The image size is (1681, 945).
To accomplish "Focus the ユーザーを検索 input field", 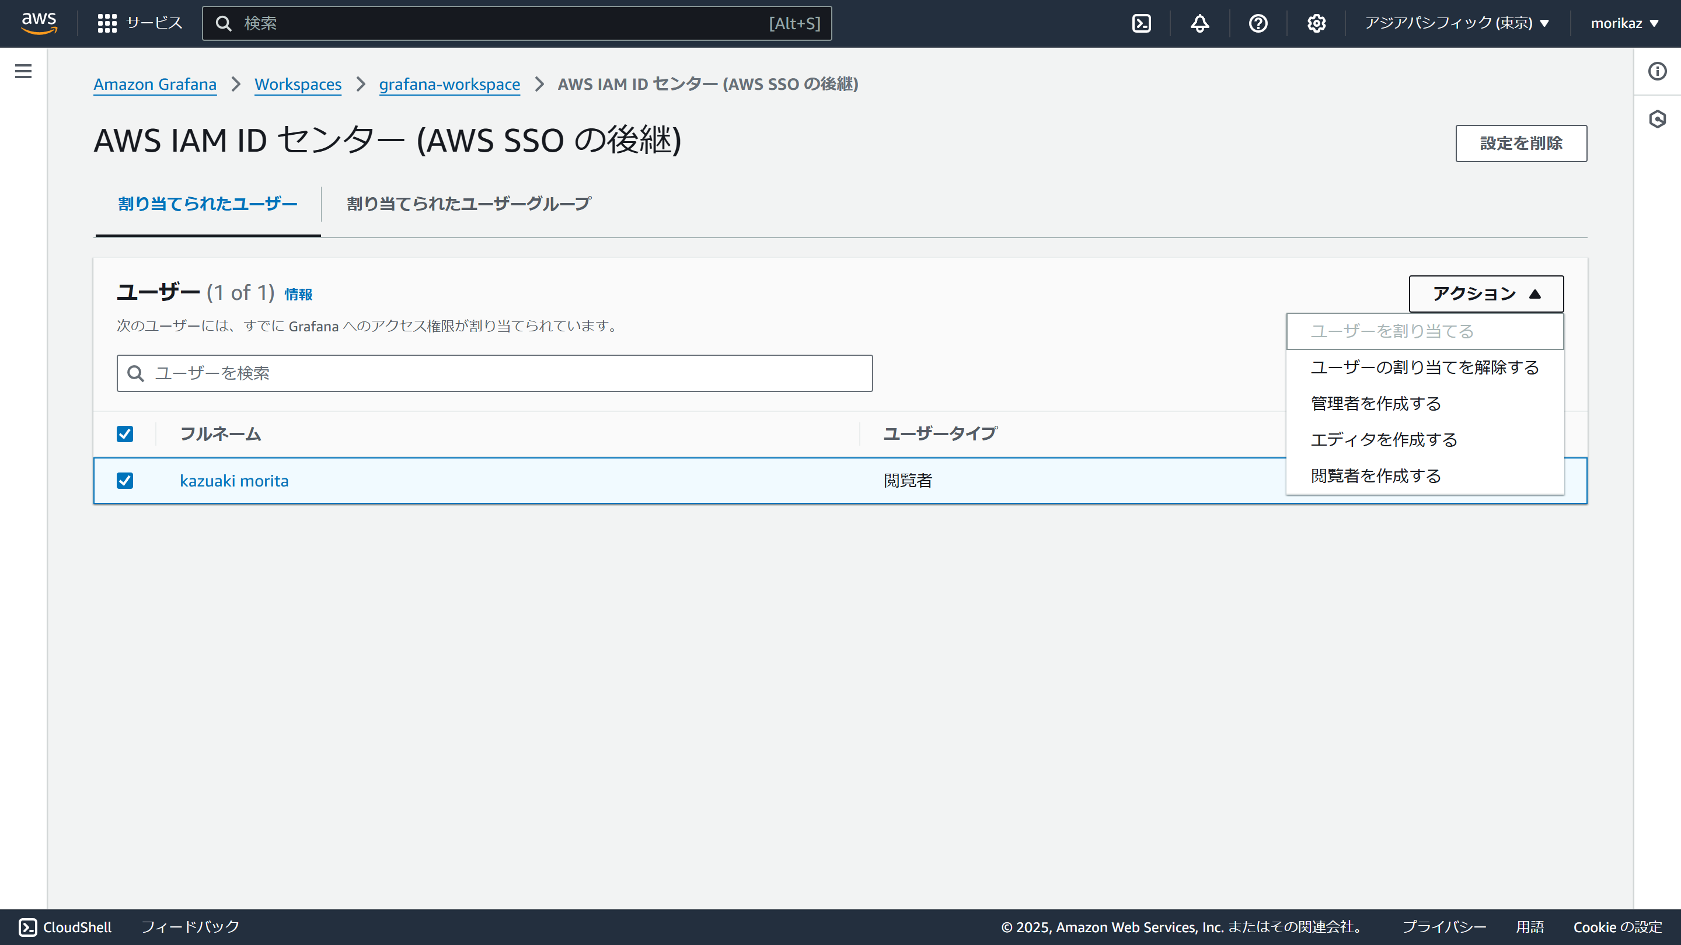I will coord(494,373).
